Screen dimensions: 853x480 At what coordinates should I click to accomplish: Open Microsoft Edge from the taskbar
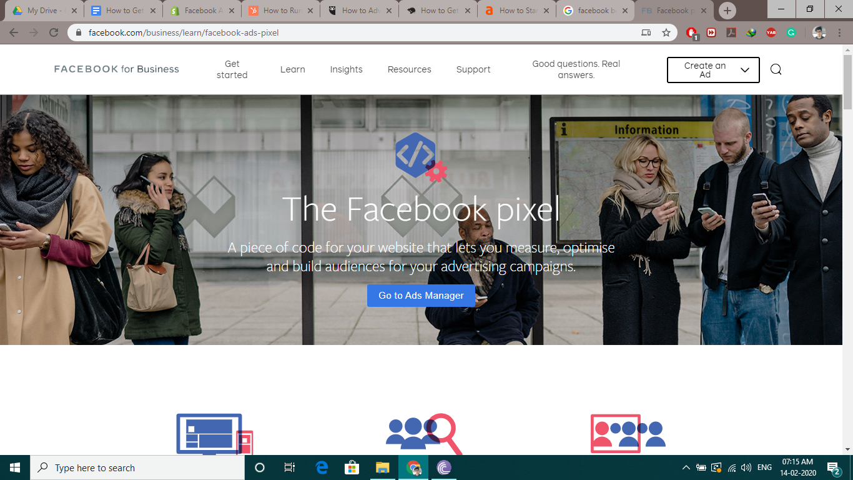click(x=322, y=467)
